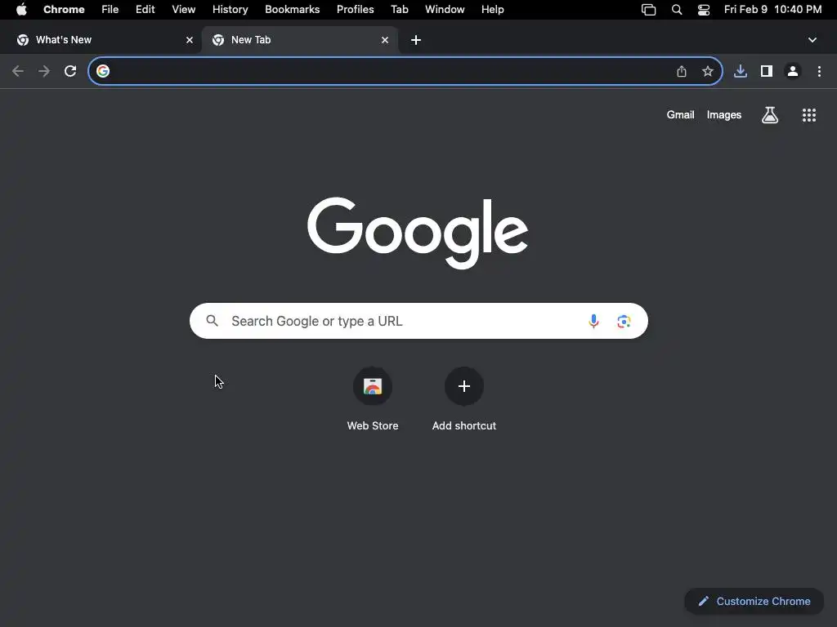Open the View menu
This screenshot has height=627, width=837.
click(x=184, y=10)
